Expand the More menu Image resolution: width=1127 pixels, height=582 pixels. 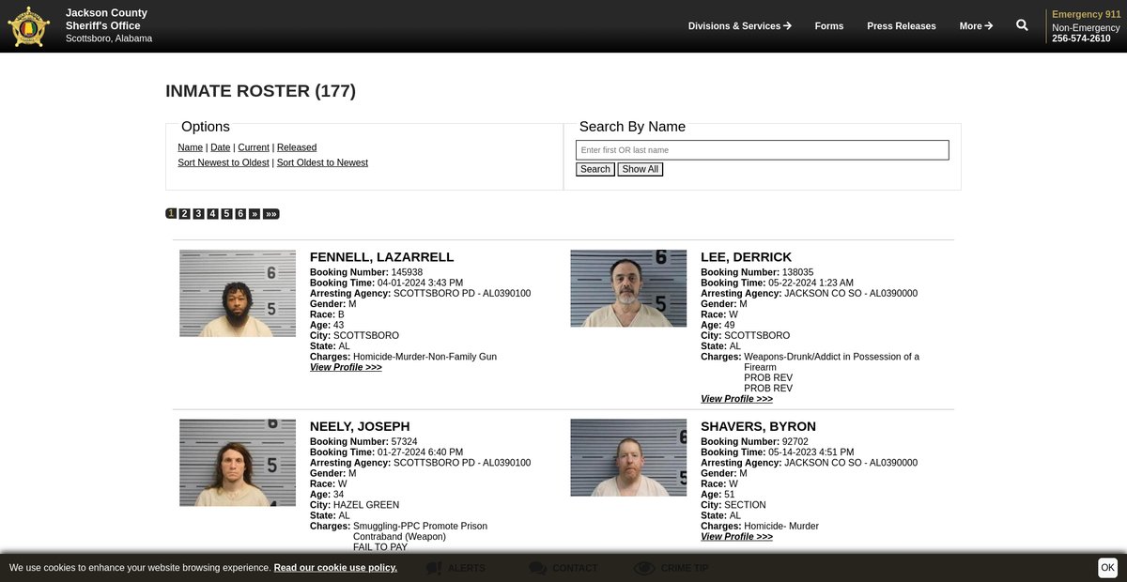click(x=976, y=26)
